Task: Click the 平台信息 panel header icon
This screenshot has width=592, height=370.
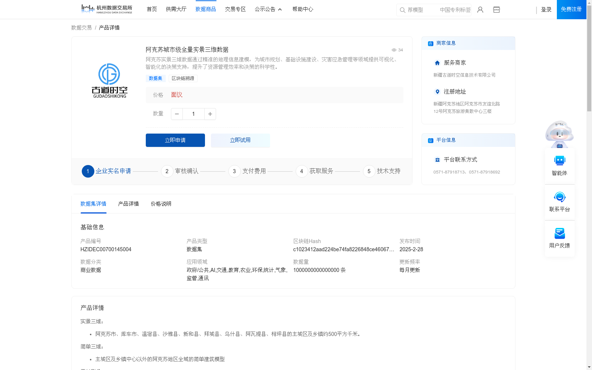Action: (x=431, y=140)
